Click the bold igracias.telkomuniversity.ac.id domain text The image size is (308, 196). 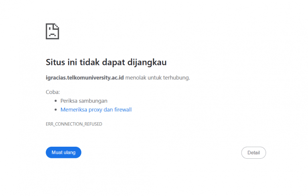coord(85,77)
